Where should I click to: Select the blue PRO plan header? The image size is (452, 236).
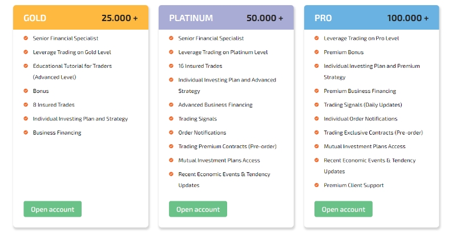372,18
